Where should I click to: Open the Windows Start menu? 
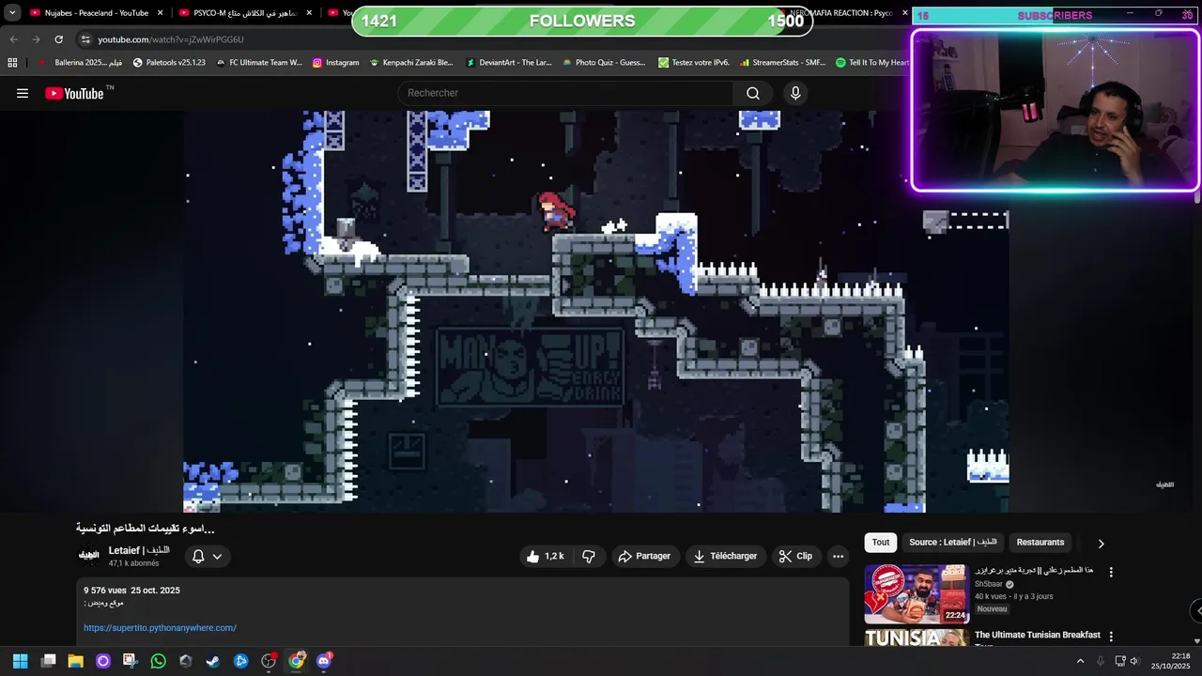tap(21, 661)
